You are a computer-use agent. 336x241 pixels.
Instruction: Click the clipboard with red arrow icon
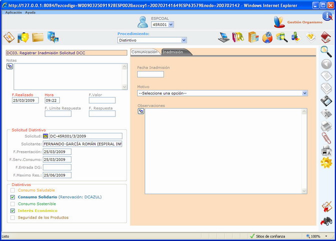click(327, 207)
